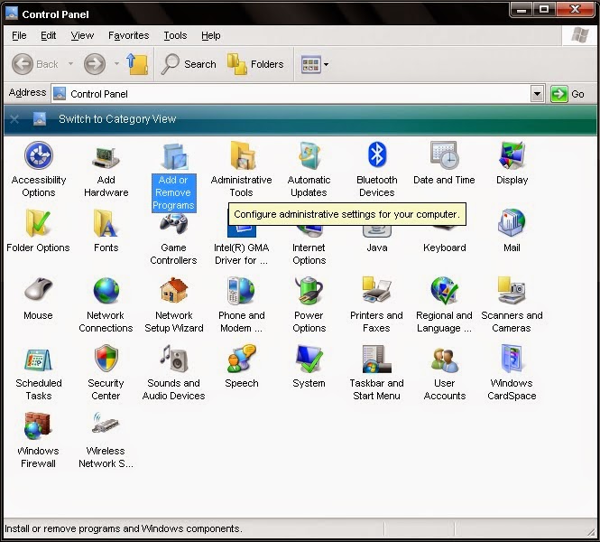This screenshot has width=600, height=542.
Task: Expand the Address bar dropdown
Action: (x=537, y=94)
